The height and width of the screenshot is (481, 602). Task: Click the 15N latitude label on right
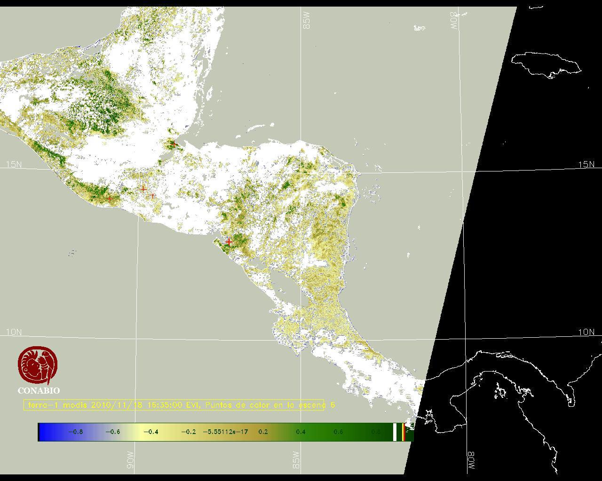586,164
